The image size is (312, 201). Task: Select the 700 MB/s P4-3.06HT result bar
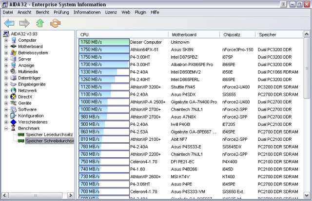click(x=104, y=184)
